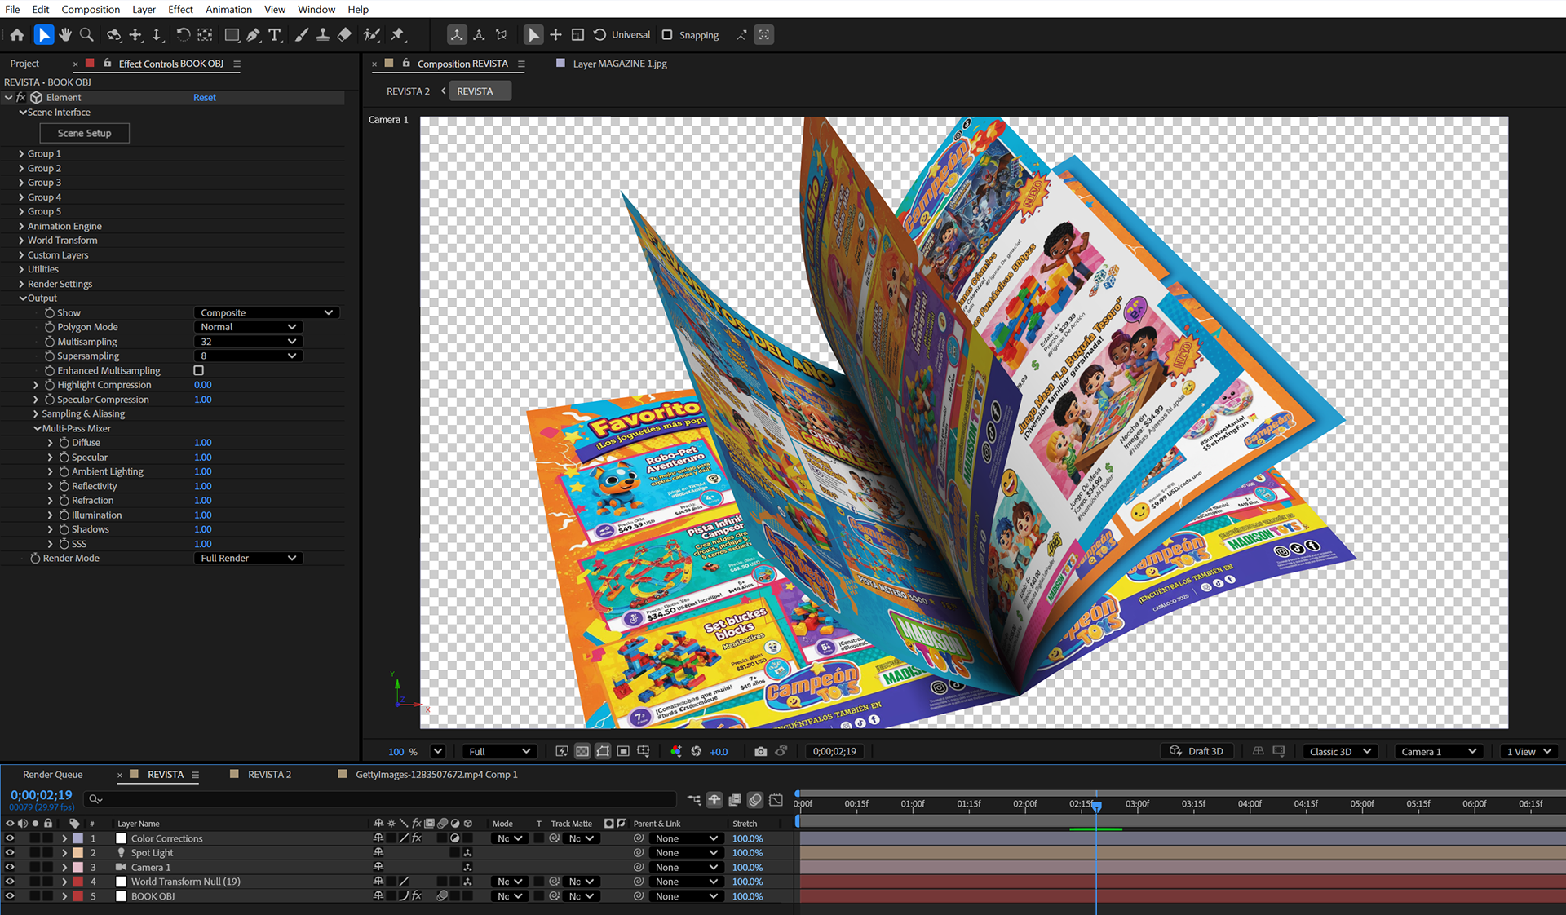The width and height of the screenshot is (1566, 915).
Task: Select the Rectangle shape tool
Action: point(232,35)
